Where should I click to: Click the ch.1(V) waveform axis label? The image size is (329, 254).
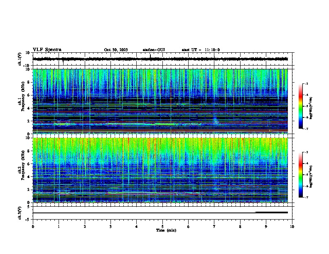pos(20,59)
